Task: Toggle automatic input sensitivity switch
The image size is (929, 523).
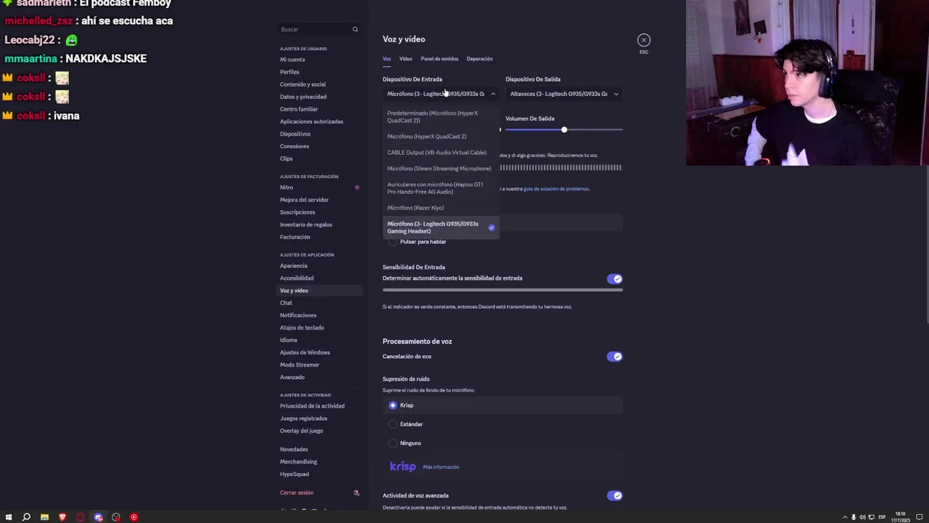Action: click(615, 279)
